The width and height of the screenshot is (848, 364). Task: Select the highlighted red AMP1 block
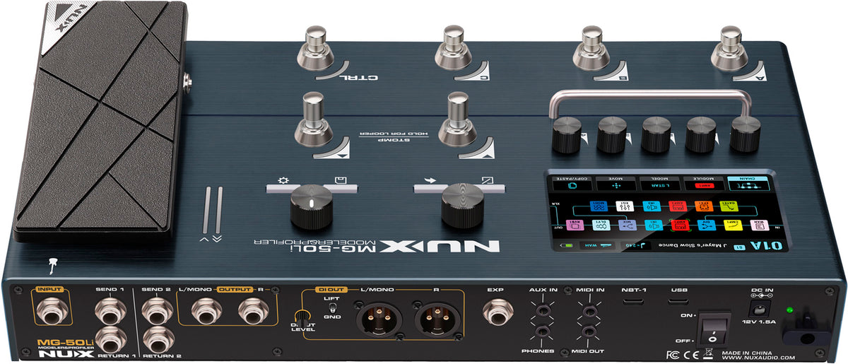tap(681, 225)
